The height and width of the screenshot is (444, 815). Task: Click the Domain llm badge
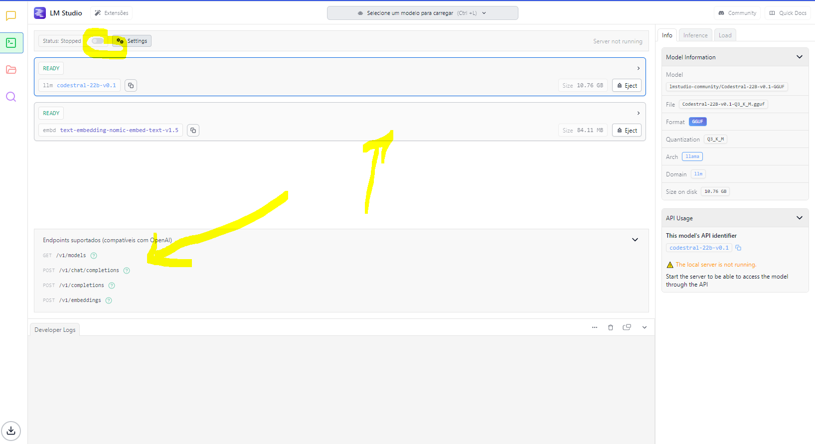click(698, 174)
